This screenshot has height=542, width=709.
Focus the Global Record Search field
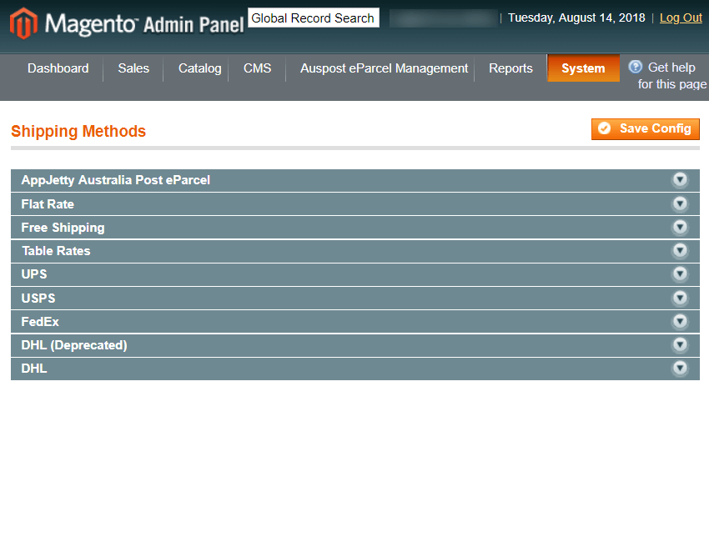(314, 18)
